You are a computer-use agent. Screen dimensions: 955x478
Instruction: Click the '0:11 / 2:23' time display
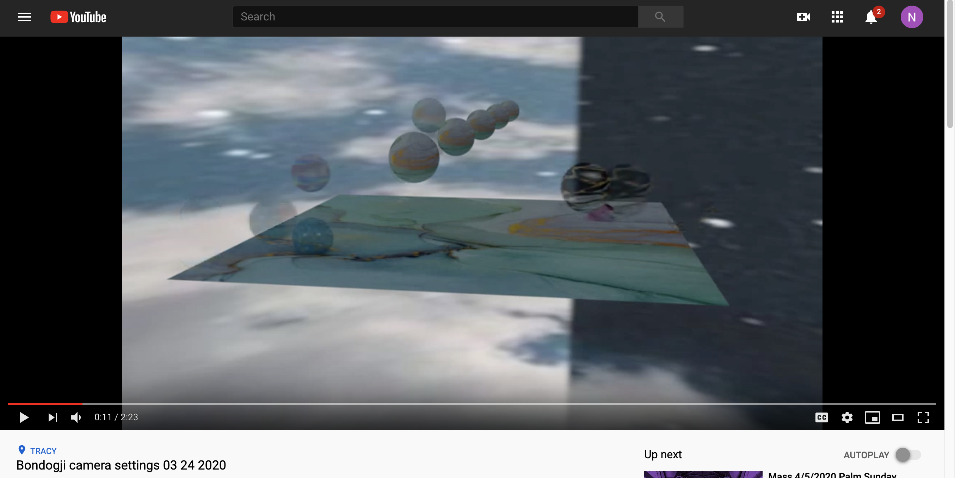coord(116,417)
